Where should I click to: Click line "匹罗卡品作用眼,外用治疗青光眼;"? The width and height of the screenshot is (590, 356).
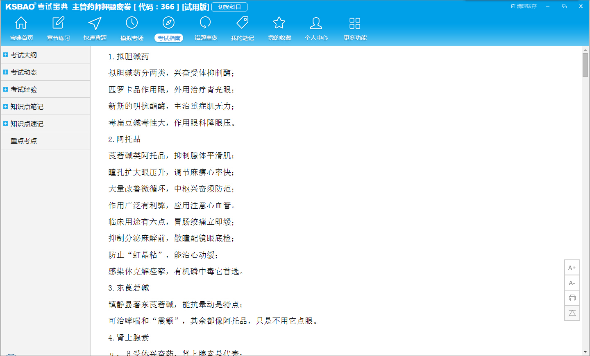[x=171, y=90]
